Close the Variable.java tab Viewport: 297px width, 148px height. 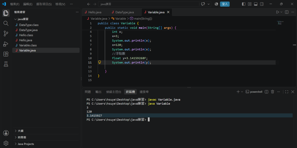click(x=168, y=12)
